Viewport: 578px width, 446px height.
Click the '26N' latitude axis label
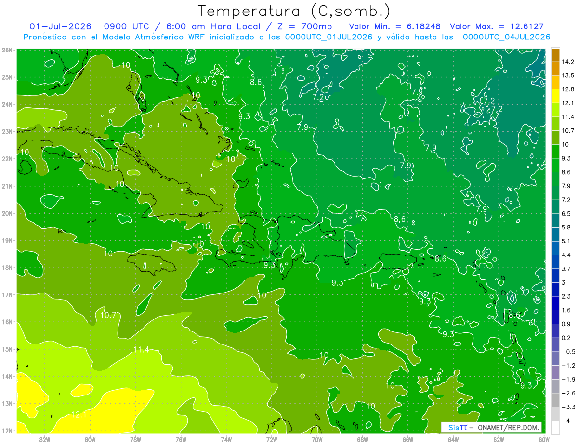pyautogui.click(x=7, y=50)
